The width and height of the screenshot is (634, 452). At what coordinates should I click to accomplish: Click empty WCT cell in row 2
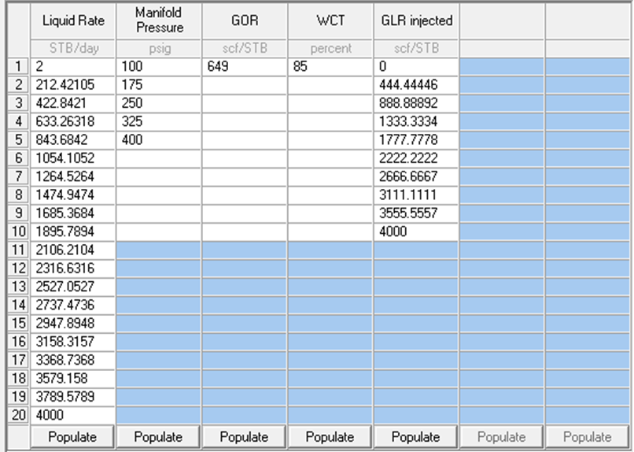[330, 84]
